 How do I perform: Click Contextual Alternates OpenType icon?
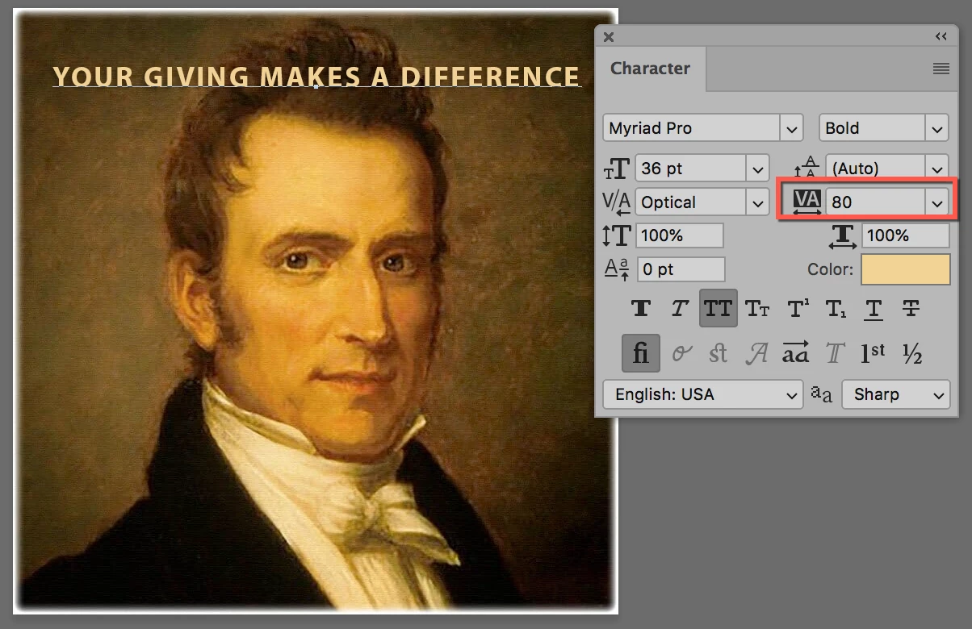coord(681,353)
